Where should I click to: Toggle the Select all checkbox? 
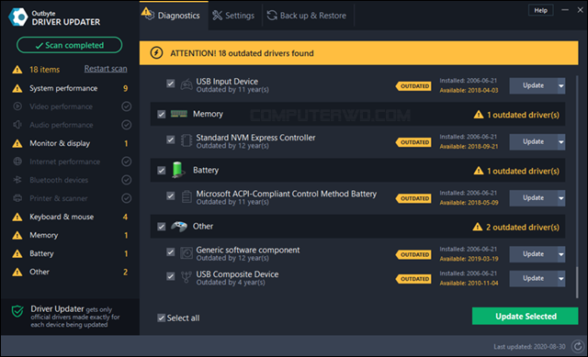pyautogui.click(x=162, y=318)
